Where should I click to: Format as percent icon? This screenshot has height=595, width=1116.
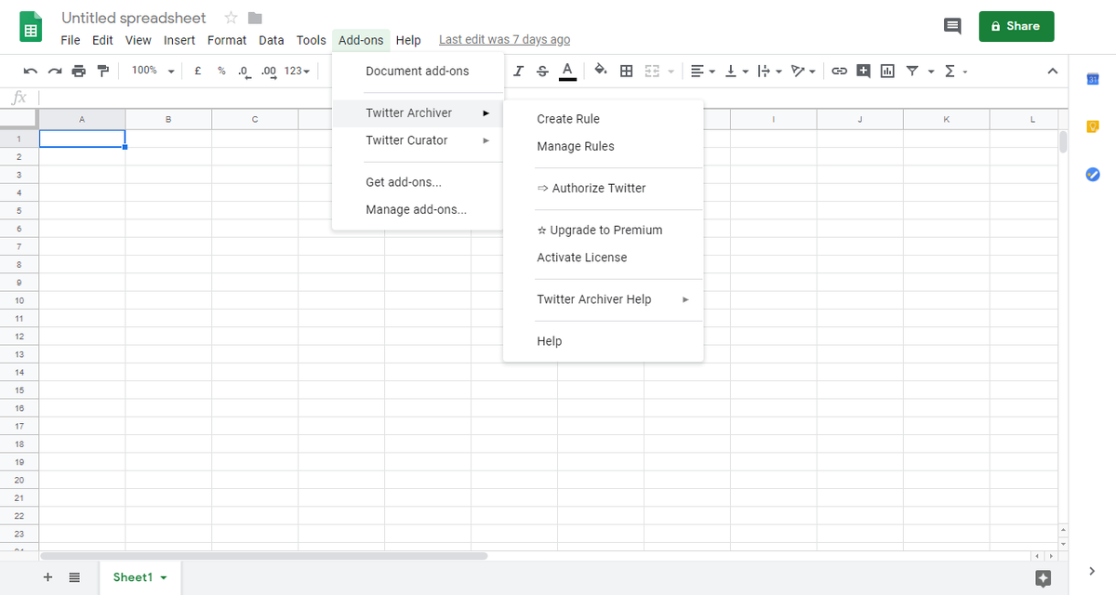[x=221, y=71]
